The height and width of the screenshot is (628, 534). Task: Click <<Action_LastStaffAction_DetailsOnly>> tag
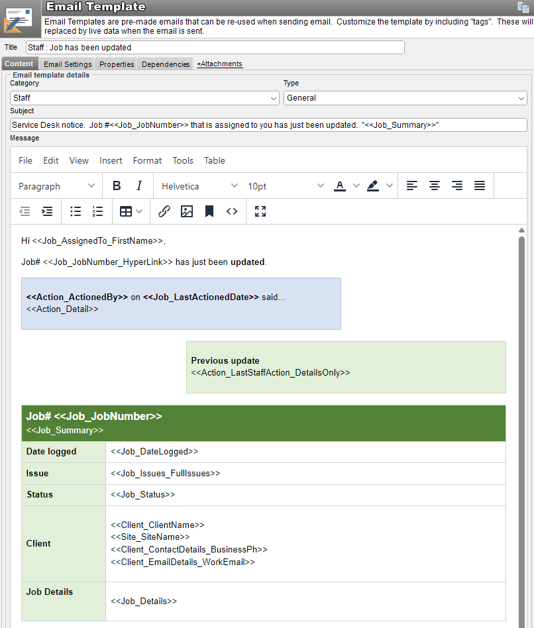tap(270, 373)
